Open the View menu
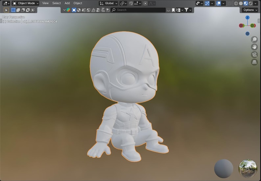 45,3
